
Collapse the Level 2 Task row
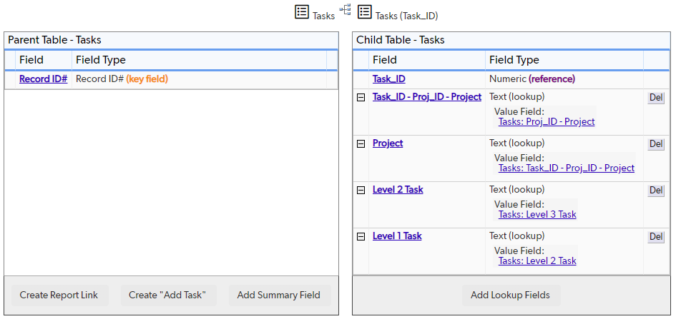tap(361, 190)
